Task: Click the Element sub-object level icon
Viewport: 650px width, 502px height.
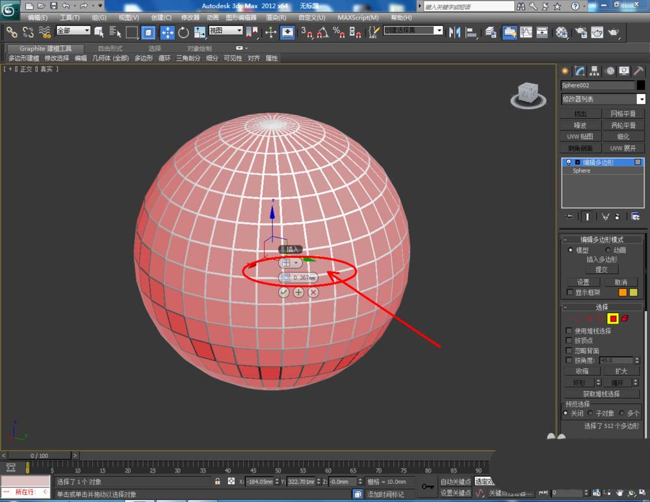Action: pos(625,318)
